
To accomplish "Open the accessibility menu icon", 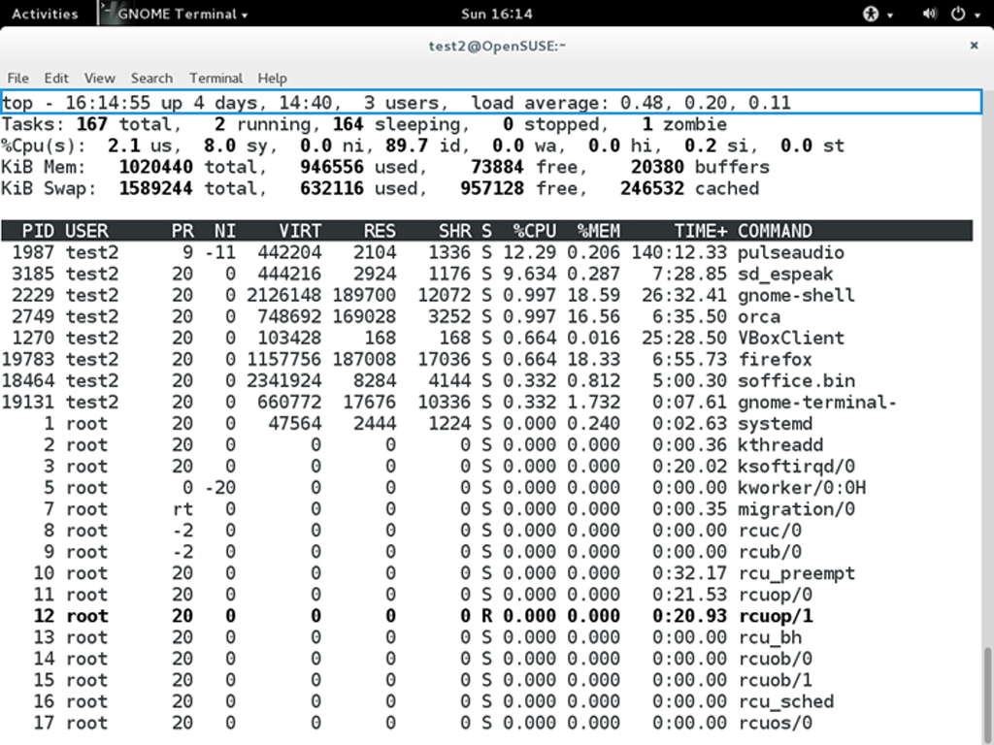I will coord(871,14).
